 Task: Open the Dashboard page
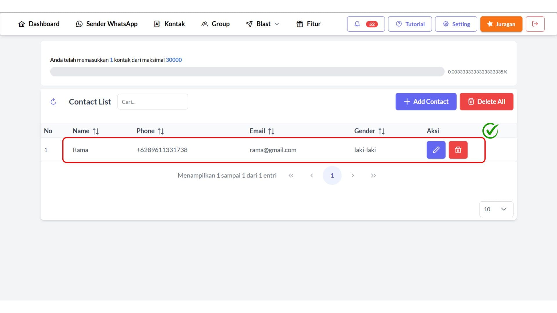coord(39,24)
